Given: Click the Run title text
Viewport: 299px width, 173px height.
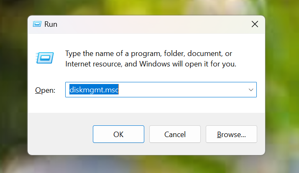Looking at the screenshot, I should click(x=51, y=24).
